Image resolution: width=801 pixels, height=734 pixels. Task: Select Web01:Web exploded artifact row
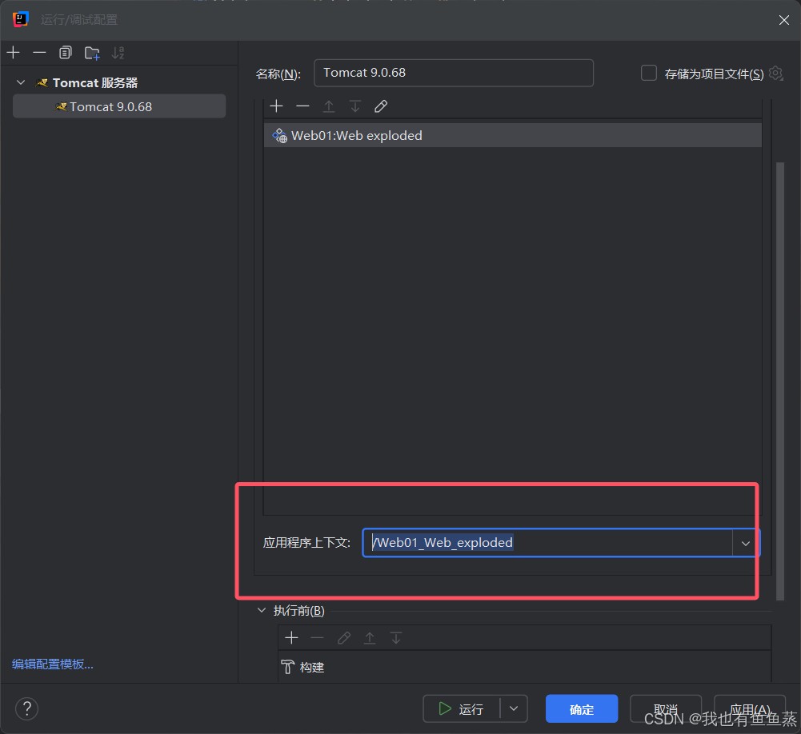(512, 135)
